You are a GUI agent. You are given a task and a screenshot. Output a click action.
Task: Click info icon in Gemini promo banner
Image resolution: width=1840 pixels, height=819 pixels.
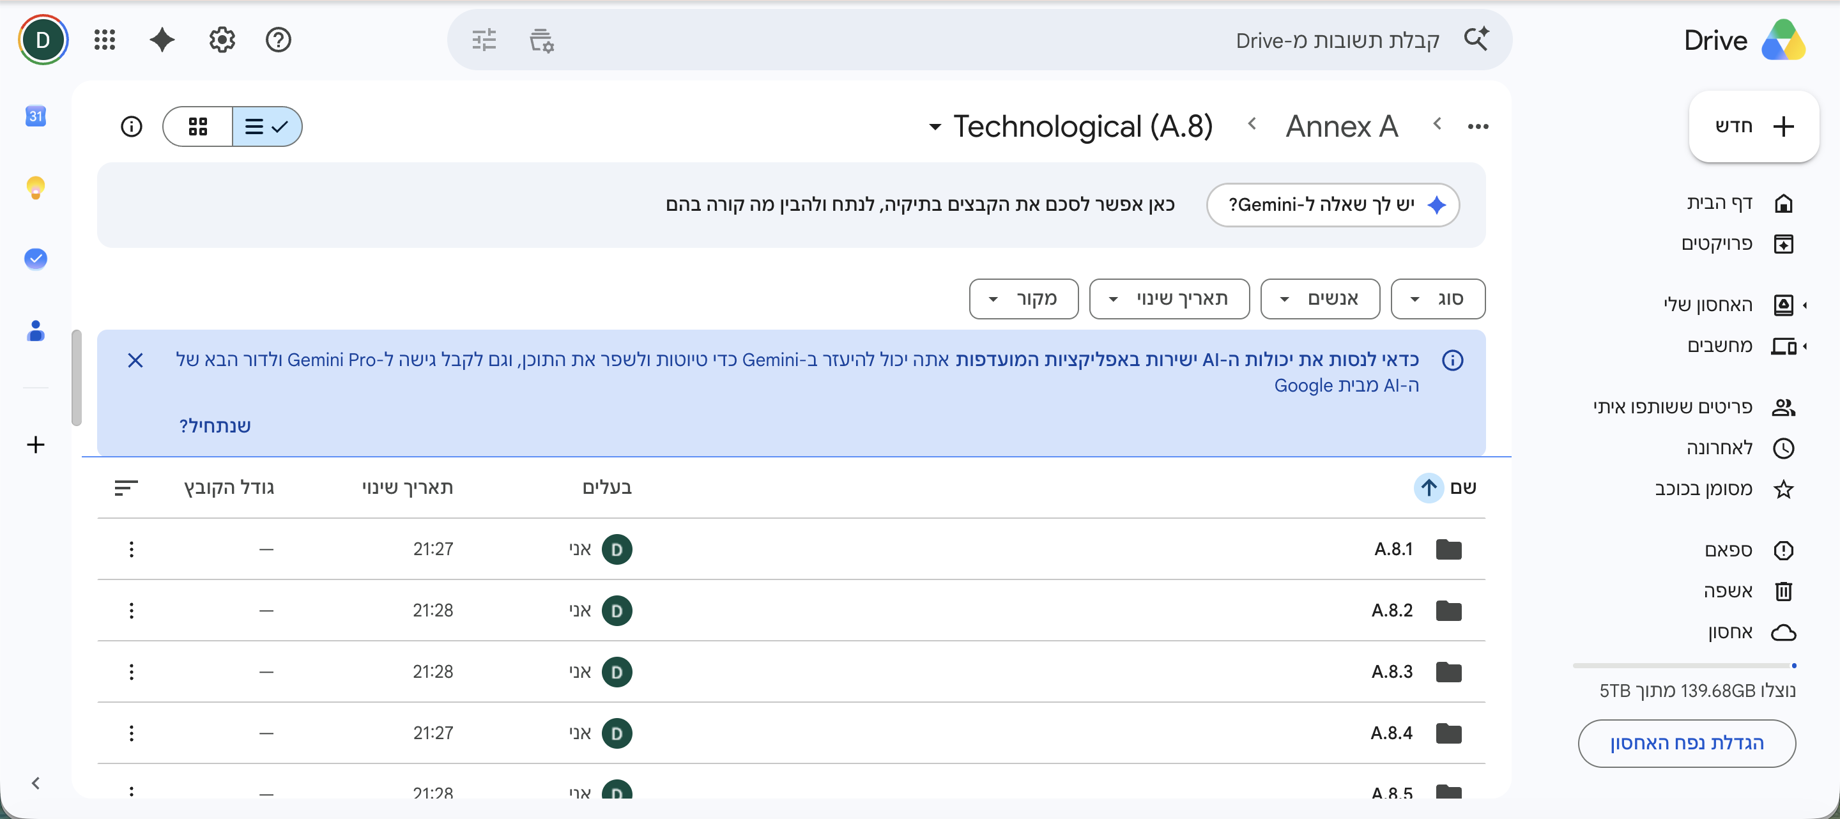(x=1452, y=360)
